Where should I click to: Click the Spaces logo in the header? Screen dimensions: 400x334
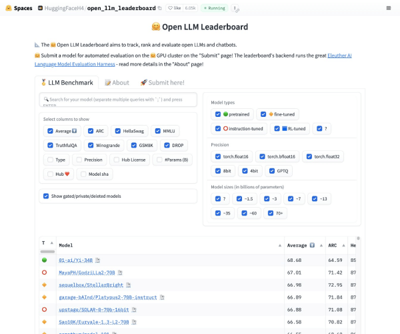pos(19,7)
